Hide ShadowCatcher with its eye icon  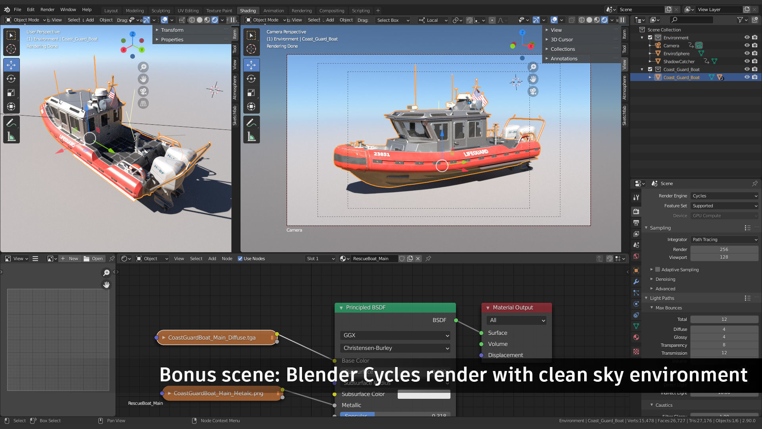747,61
